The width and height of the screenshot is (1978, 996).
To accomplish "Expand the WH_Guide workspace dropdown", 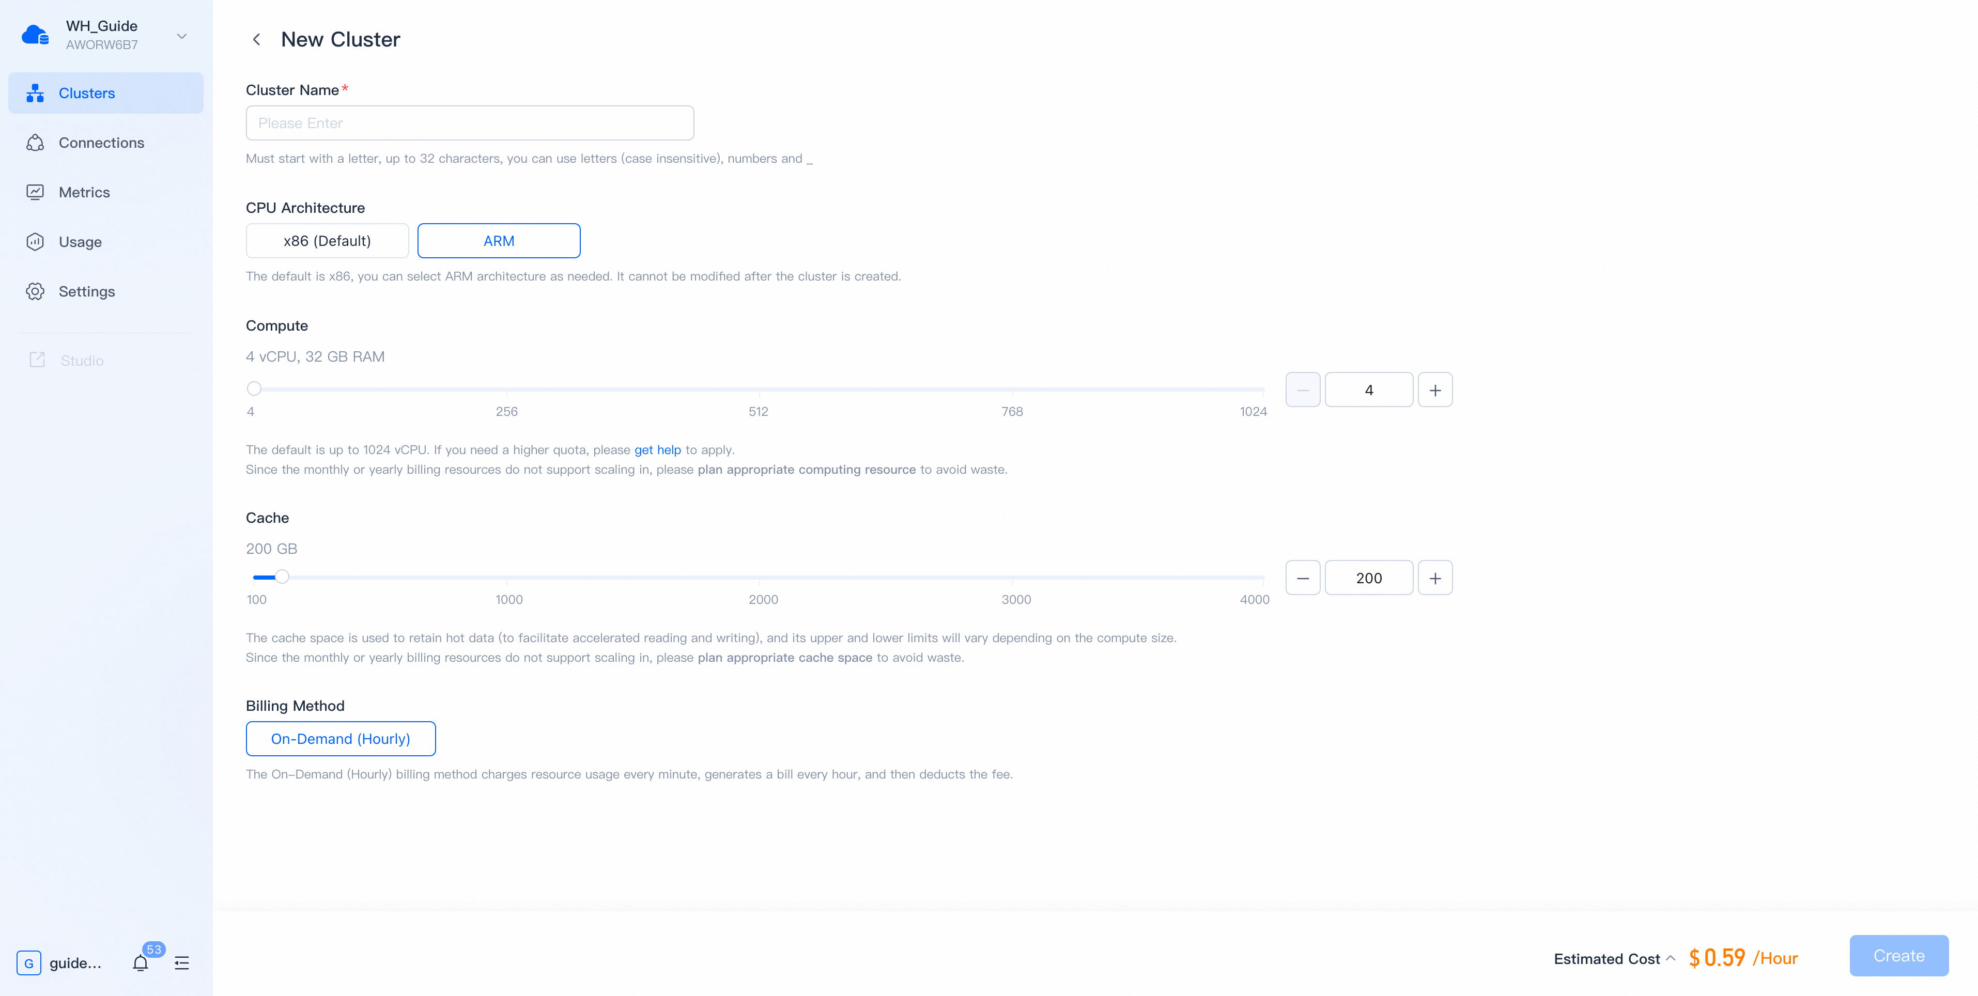I will click(x=182, y=36).
